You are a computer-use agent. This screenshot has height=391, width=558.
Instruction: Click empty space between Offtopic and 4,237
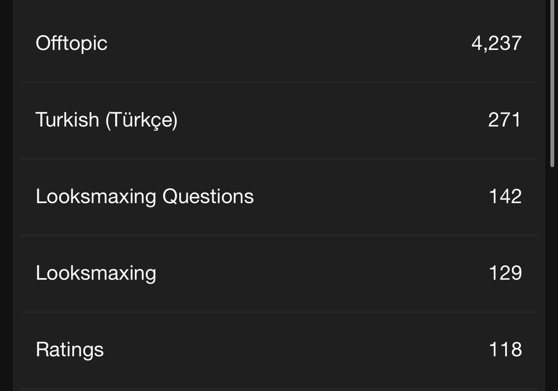pos(287,43)
